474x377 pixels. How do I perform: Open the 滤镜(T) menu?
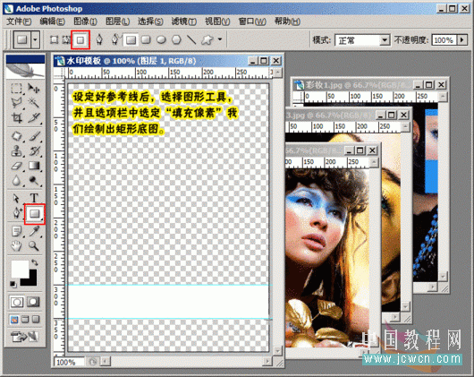(x=184, y=21)
